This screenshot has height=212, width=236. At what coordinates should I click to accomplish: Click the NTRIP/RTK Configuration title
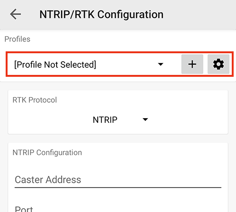coord(101,15)
